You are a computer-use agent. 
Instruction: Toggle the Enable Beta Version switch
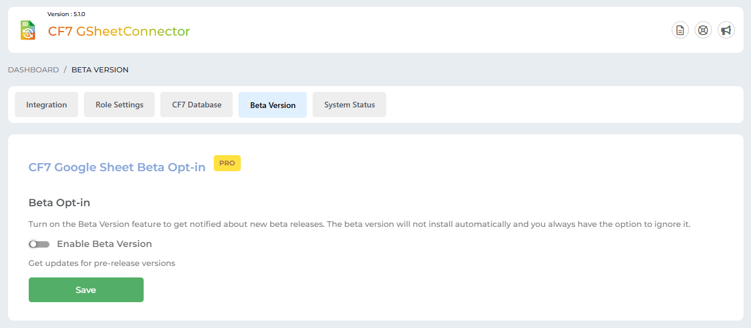tap(39, 244)
